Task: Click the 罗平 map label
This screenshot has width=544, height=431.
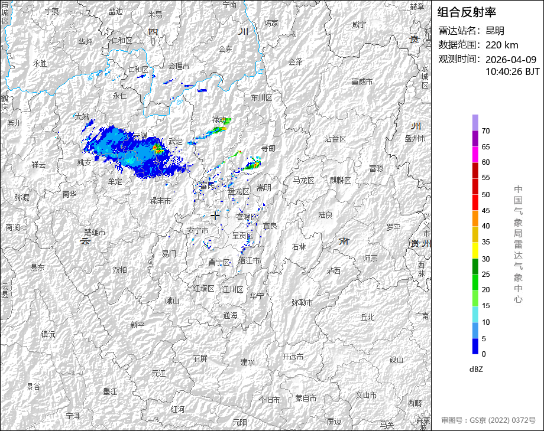Action: click(x=394, y=227)
